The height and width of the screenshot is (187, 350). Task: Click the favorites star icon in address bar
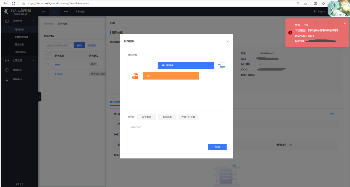click(305, 3)
